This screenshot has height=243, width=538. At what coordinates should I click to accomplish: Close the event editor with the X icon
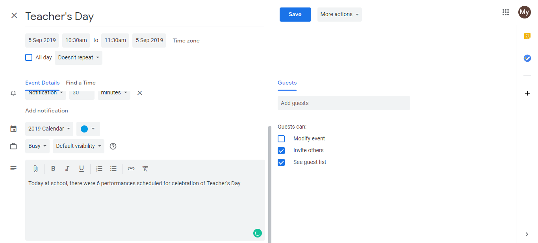click(x=14, y=16)
